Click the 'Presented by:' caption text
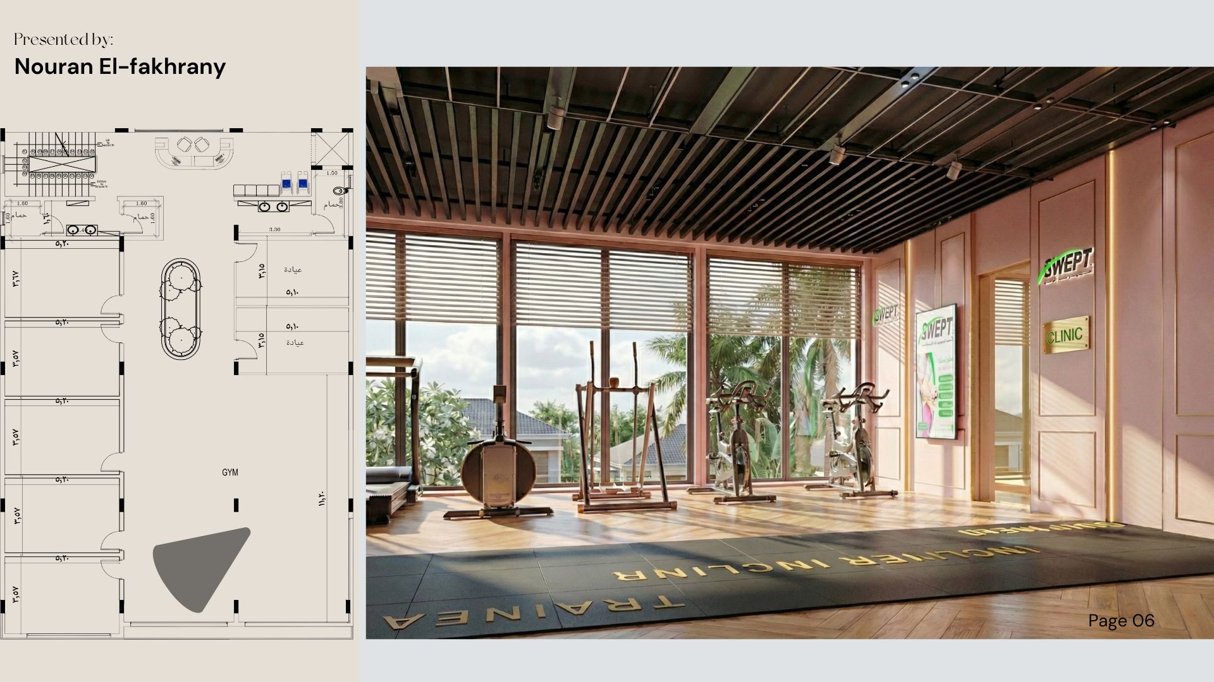This screenshot has height=682, width=1214. 63,39
